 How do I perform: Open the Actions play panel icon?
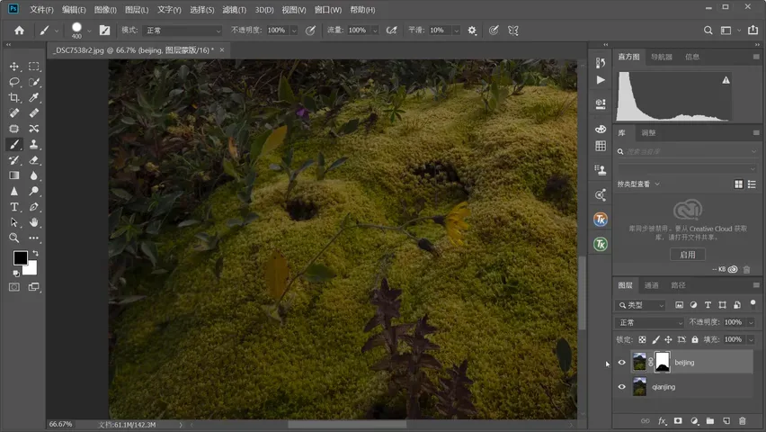(601, 80)
